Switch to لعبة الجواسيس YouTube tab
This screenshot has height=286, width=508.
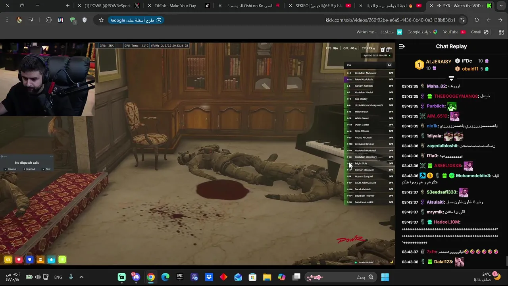[391, 6]
